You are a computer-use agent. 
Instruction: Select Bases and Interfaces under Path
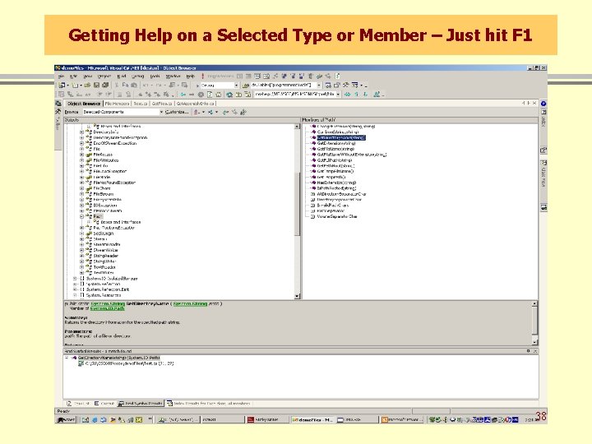click(x=120, y=222)
